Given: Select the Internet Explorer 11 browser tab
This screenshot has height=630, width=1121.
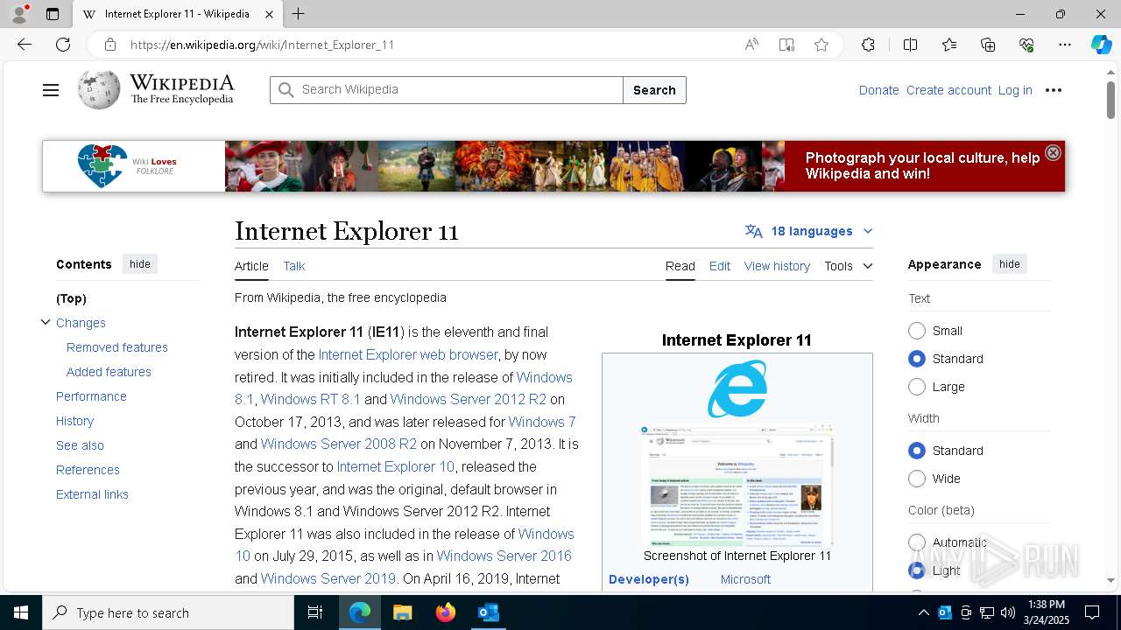Looking at the screenshot, I should click(177, 14).
